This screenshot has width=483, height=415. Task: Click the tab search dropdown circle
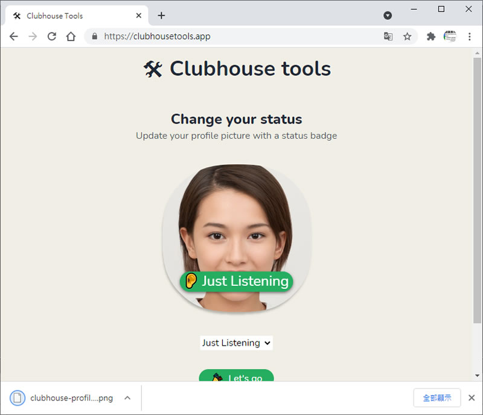pyautogui.click(x=388, y=16)
